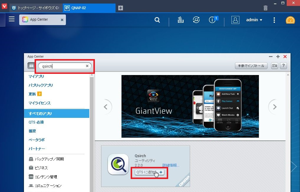
Task: Click the Qsirch app icon
Action: click(x=118, y=164)
